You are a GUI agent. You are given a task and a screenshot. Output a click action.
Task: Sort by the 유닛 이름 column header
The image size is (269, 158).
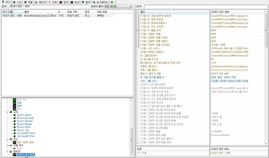(12, 12)
